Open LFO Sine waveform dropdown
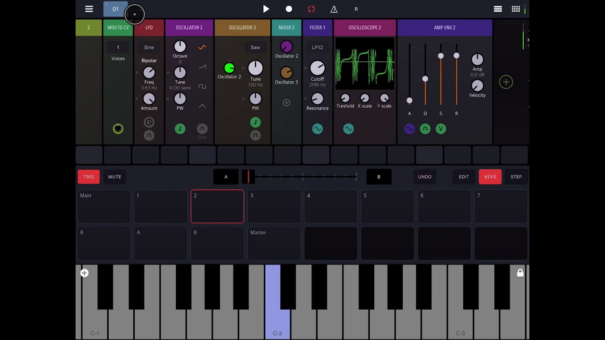Screen dimensions: 605x340 (149, 47)
